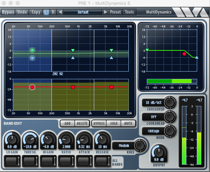Image resolution: width=210 pixels, height=172 pixels.
Task: Click the all-bands slider under ATTACK
Action: 84,161
